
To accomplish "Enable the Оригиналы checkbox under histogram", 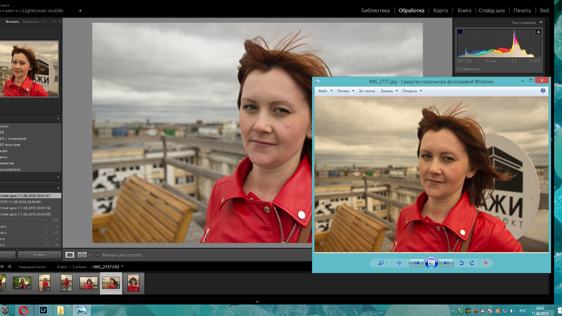I will click(459, 69).
